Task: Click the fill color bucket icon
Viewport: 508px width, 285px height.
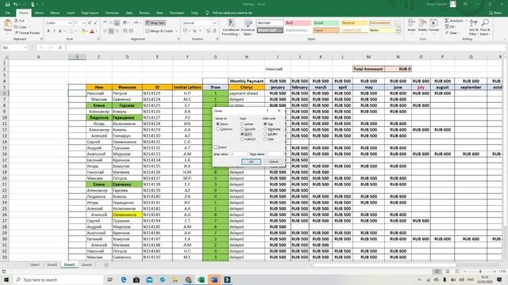Action: [83, 31]
